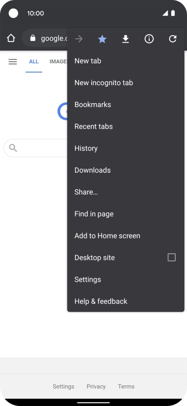
Task: Switch to the ALL search tab
Action: click(34, 62)
